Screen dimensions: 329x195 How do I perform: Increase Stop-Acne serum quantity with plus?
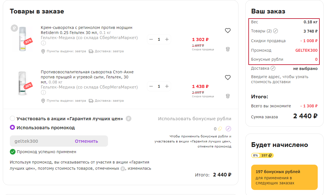(x=167, y=86)
